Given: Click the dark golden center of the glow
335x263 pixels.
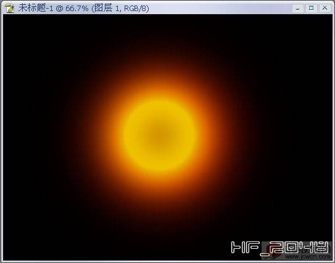Looking at the screenshot, I should (x=159, y=136).
